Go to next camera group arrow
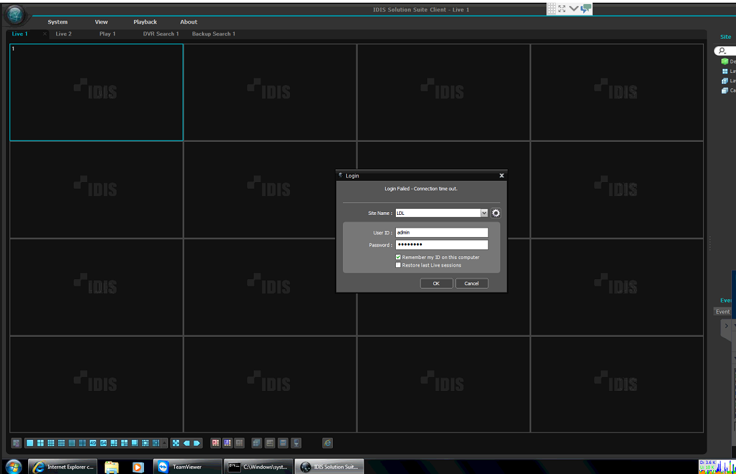 click(x=197, y=443)
